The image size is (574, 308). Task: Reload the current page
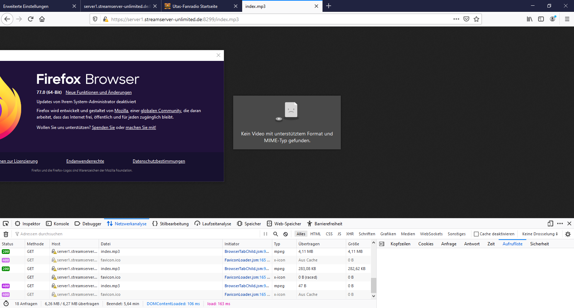[30, 19]
